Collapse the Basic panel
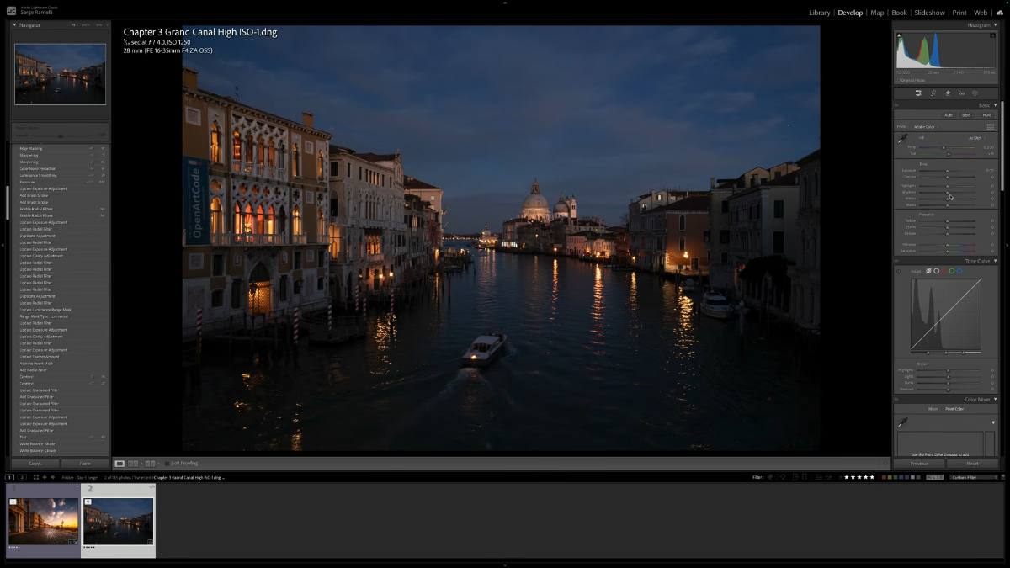This screenshot has height=568, width=1010. coord(995,105)
